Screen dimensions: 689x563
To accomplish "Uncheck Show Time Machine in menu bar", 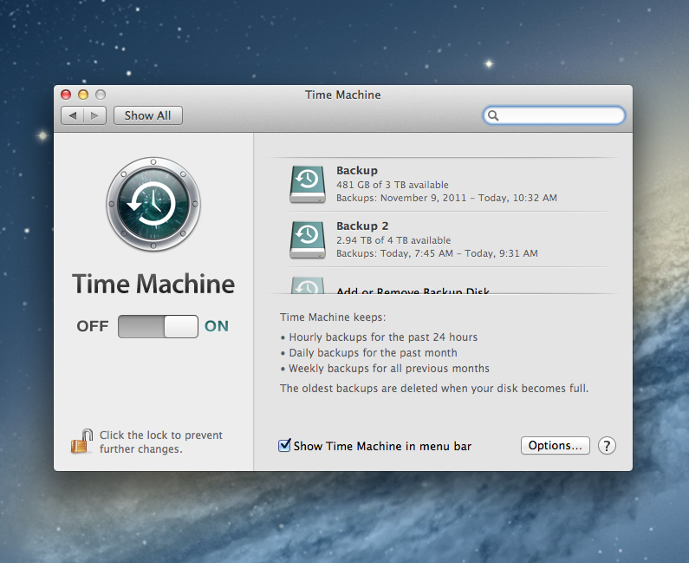I will (284, 446).
